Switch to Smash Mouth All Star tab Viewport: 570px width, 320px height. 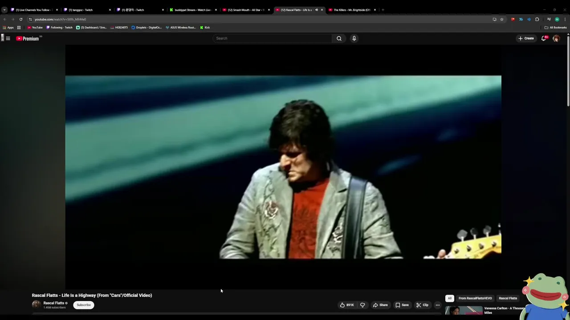pos(246,10)
